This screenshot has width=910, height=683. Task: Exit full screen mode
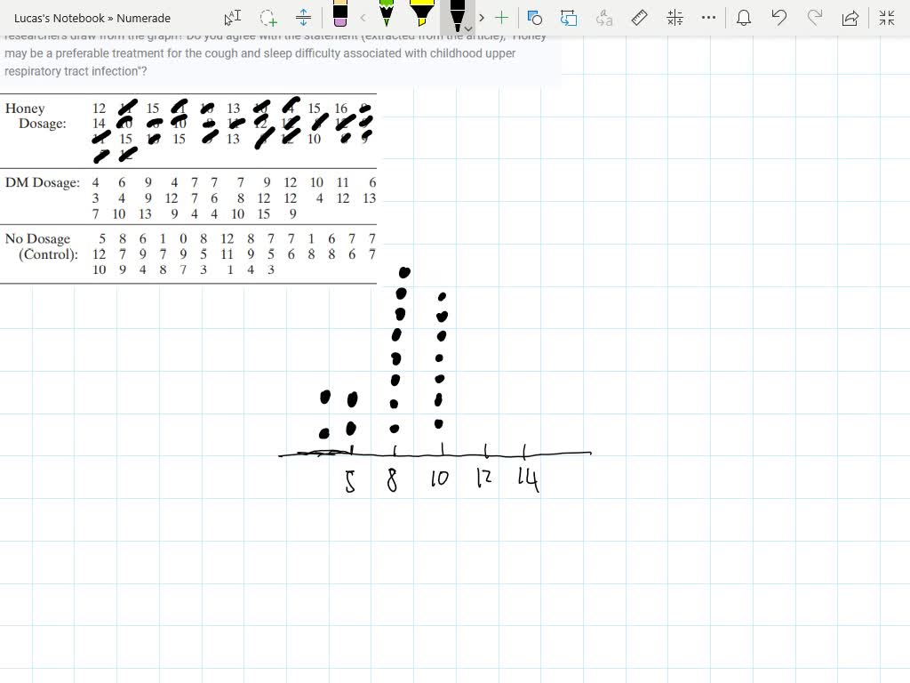(x=887, y=18)
